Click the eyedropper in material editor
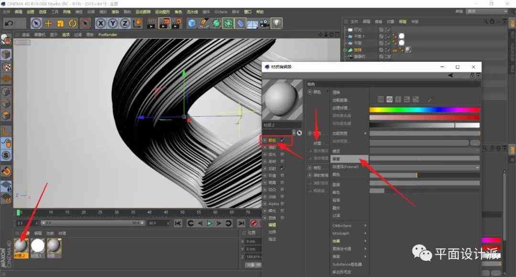516x277 pixels. pyautogui.click(x=430, y=99)
